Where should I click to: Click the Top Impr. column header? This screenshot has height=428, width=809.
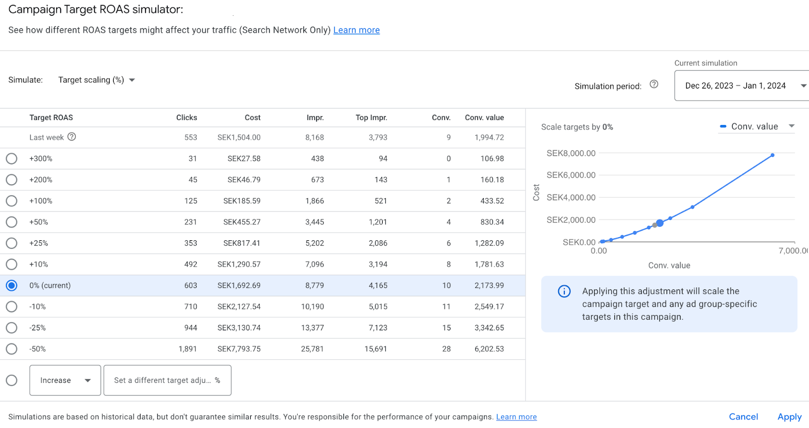point(371,117)
